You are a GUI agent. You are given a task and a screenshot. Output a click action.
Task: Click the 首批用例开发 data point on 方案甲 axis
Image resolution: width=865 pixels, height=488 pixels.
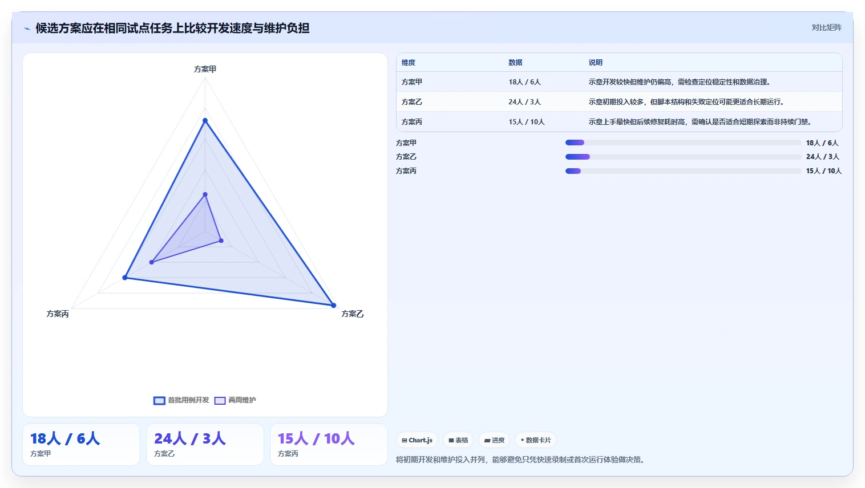[x=205, y=121]
